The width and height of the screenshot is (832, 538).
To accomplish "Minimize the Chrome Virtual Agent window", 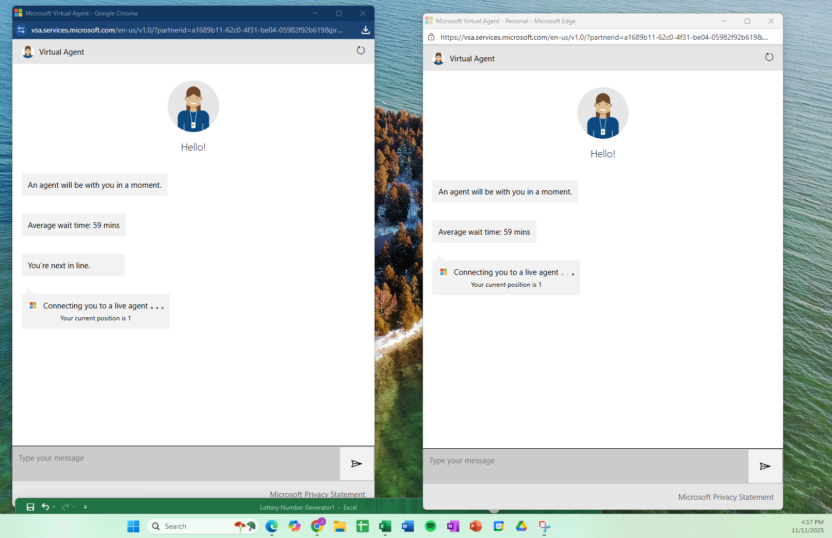I will (x=315, y=13).
